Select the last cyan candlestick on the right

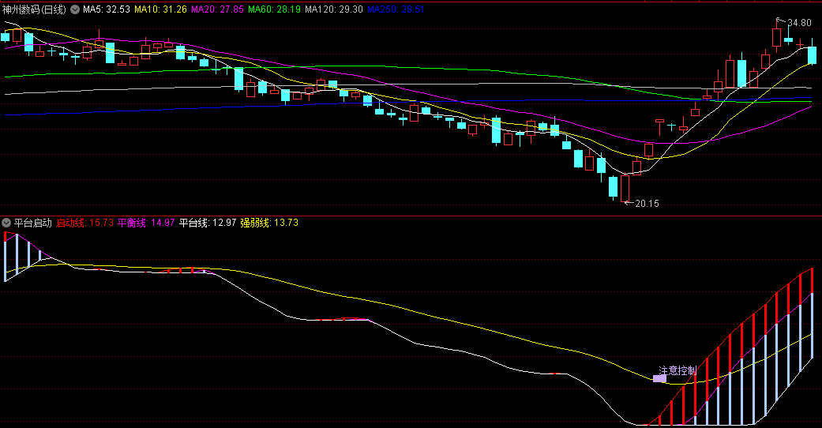coord(812,54)
